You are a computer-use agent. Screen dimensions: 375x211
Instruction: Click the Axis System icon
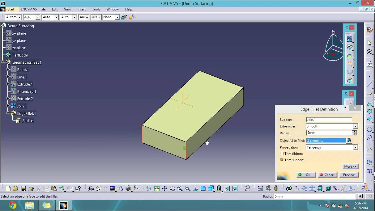pyautogui.click(x=297, y=188)
